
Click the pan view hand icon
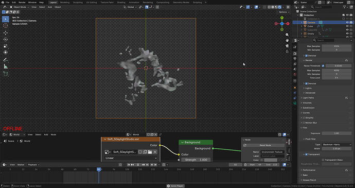click(287, 40)
